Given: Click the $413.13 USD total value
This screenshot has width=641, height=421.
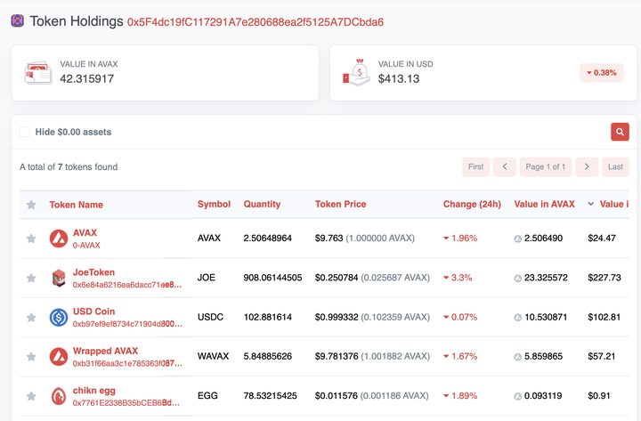Looking at the screenshot, I should tap(399, 78).
